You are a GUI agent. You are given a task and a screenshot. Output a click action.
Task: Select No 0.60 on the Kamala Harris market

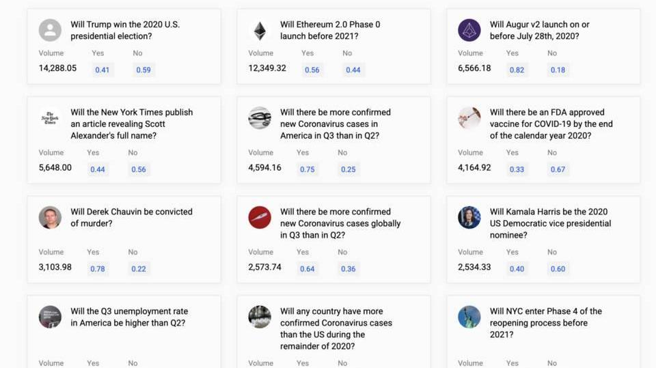[x=558, y=269]
